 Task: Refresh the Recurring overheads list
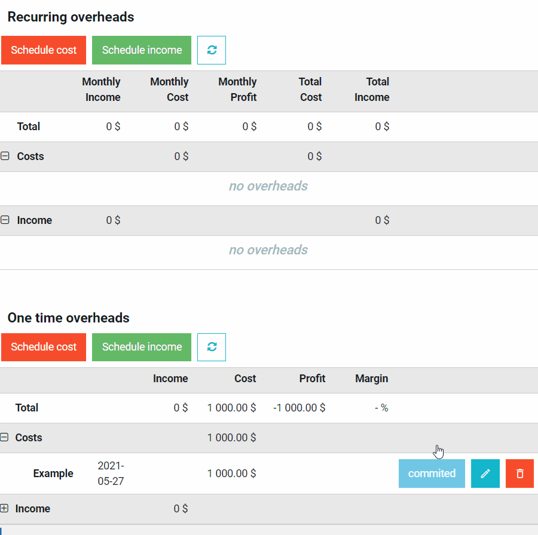click(x=212, y=50)
